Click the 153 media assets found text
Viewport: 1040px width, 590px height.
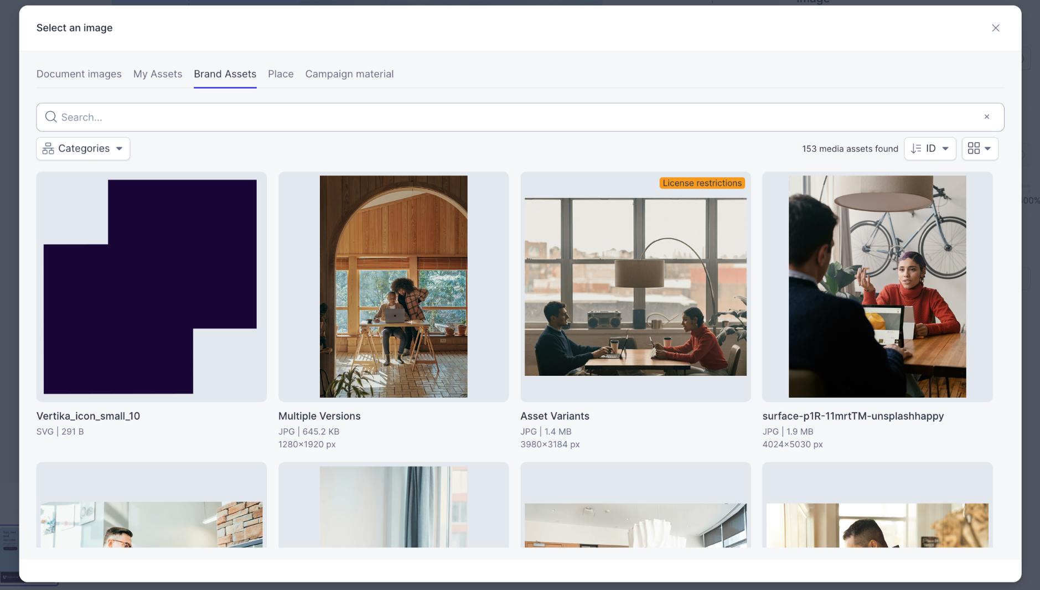click(850, 148)
